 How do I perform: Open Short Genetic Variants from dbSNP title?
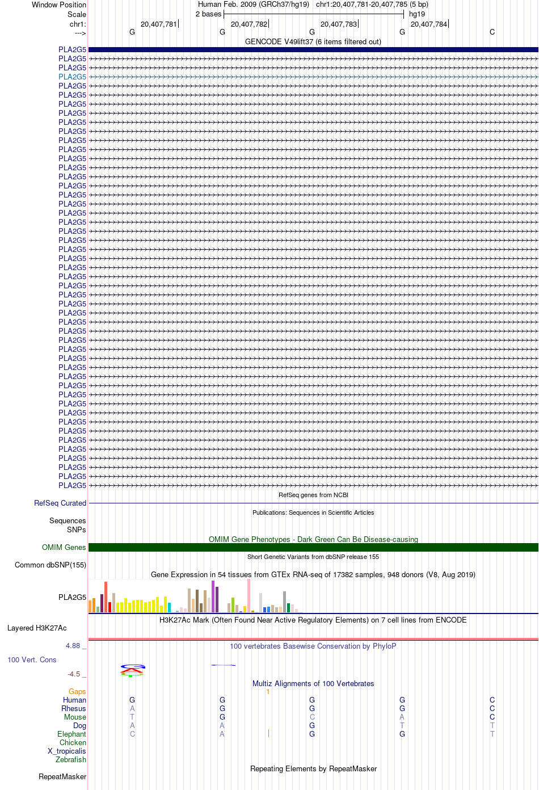pyautogui.click(x=313, y=557)
